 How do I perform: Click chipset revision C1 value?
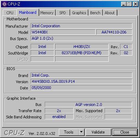(x=126, y=47)
